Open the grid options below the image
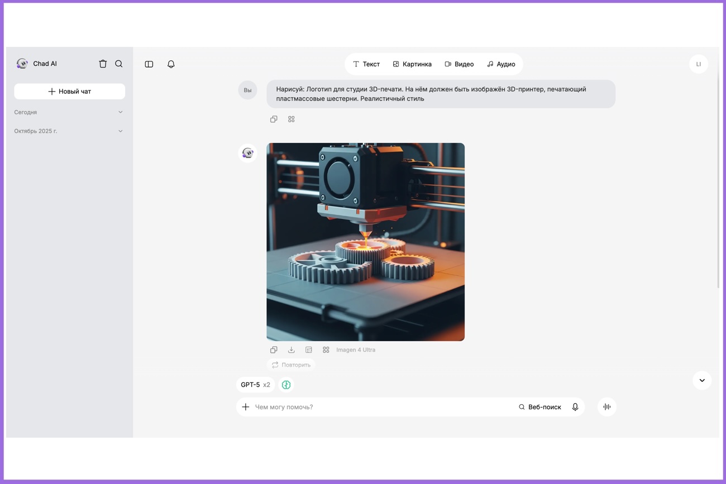The height and width of the screenshot is (484, 726). [x=326, y=349]
